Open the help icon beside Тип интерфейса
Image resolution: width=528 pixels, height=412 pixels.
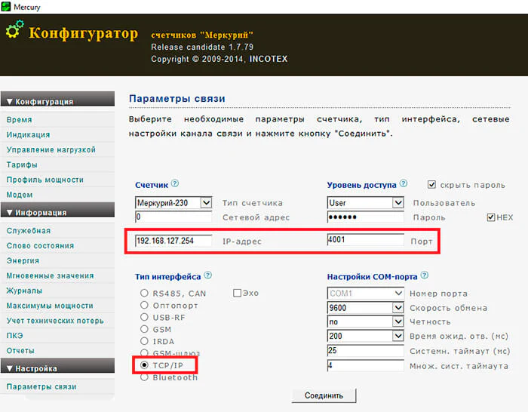click(208, 275)
